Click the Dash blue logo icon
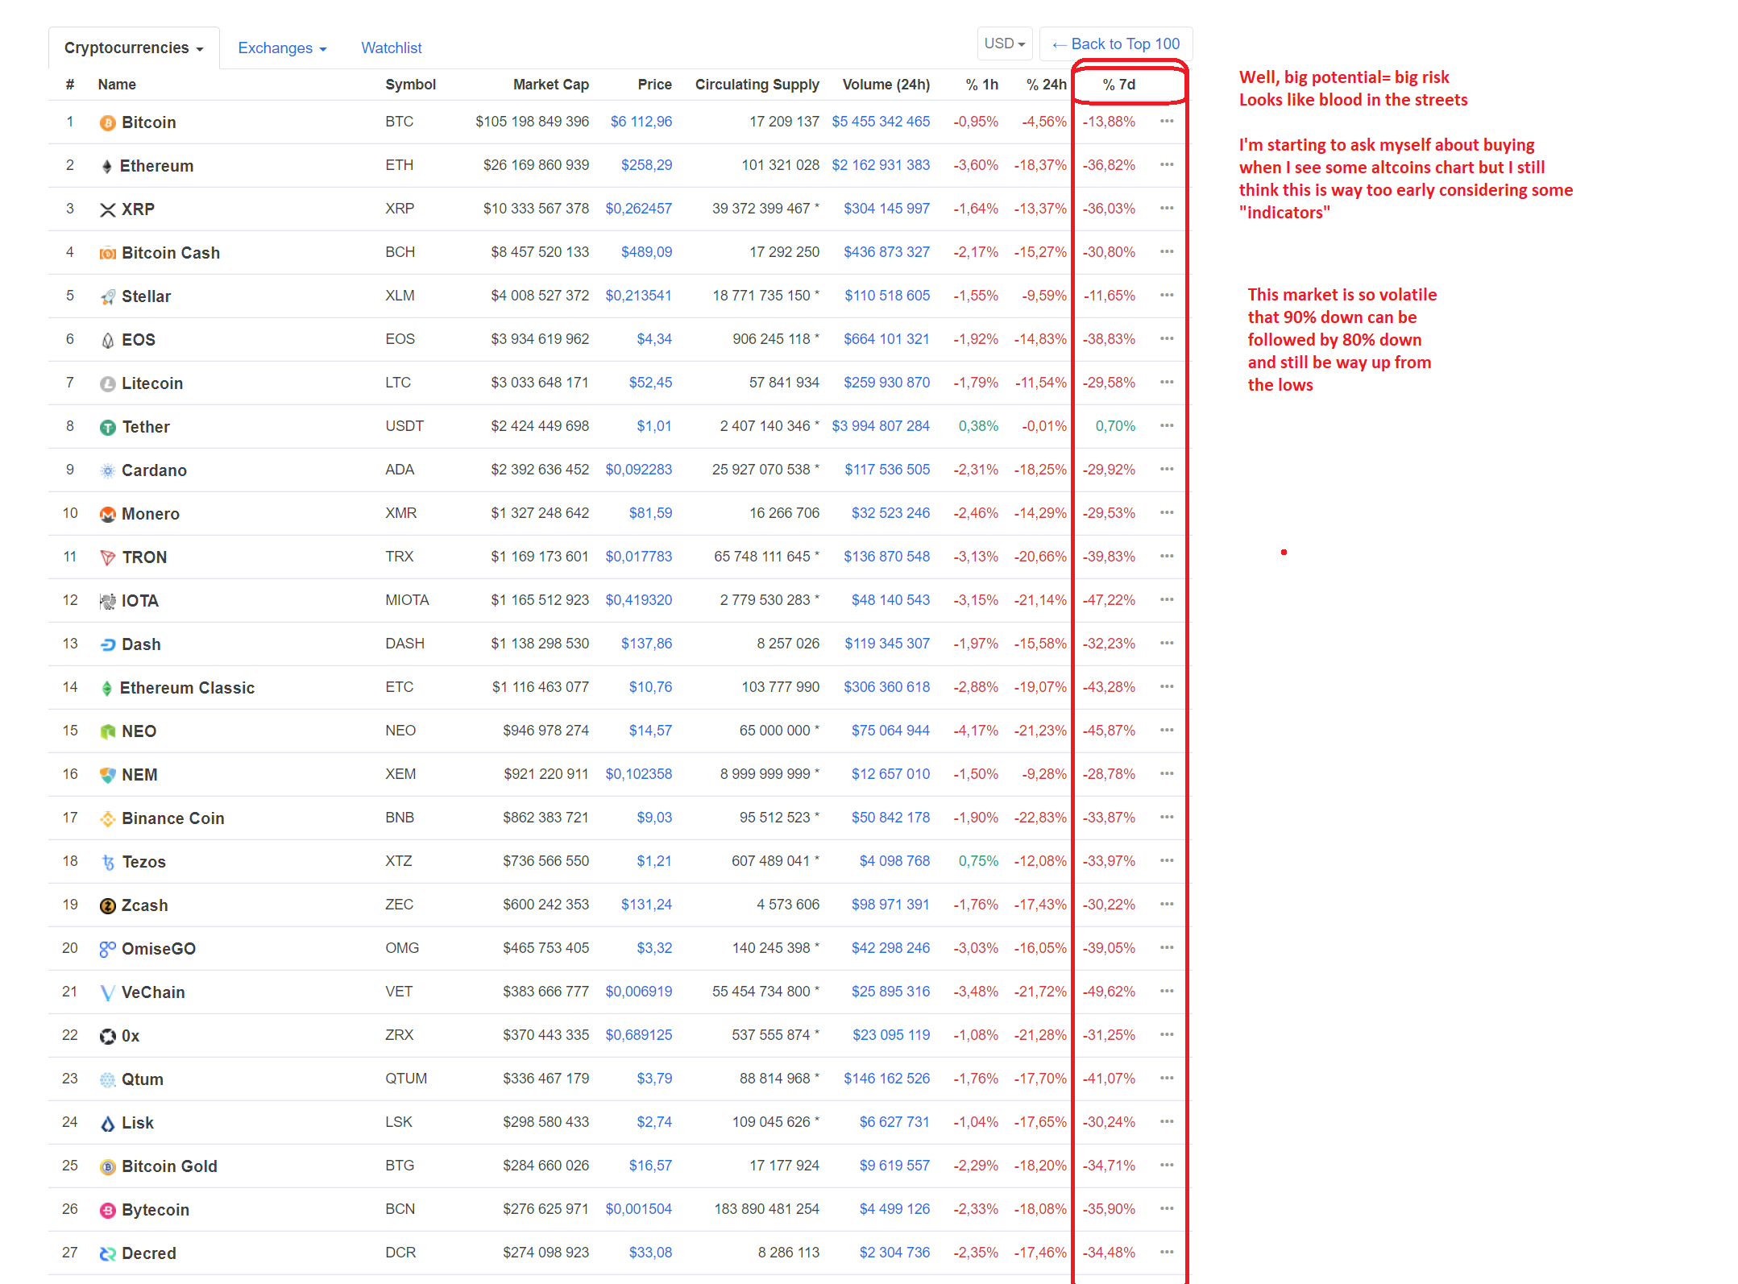This screenshot has width=1738, height=1284. [x=107, y=644]
